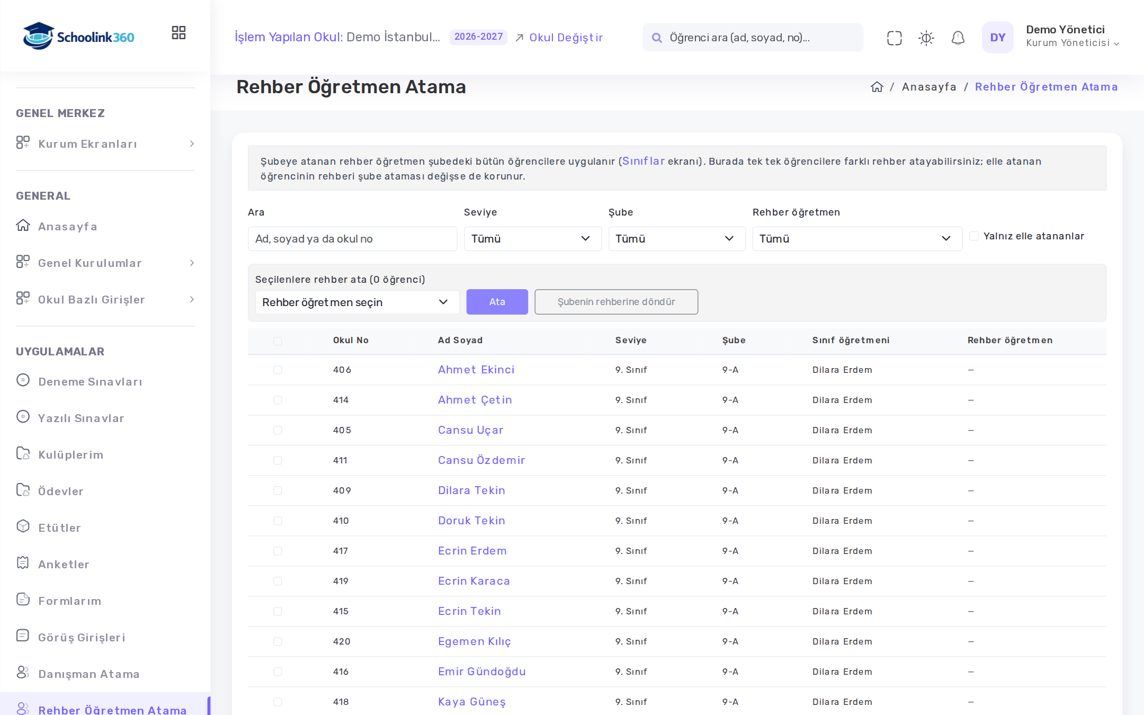Click the Deneme Sınavları icon

click(23, 380)
